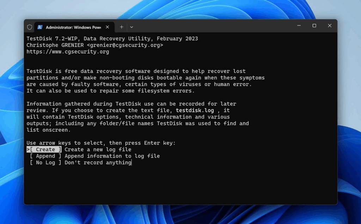Click empty title bar area beside tabs
This screenshot has width=361, height=224.
pyautogui.click(x=212, y=27)
